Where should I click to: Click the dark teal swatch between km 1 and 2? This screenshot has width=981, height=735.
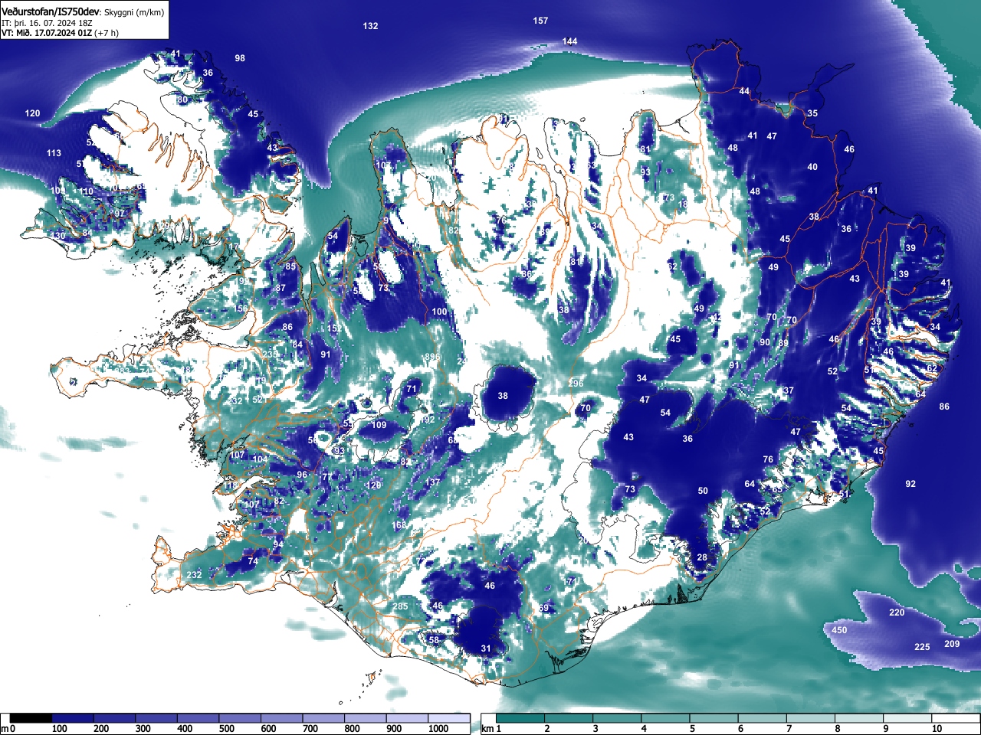520,718
